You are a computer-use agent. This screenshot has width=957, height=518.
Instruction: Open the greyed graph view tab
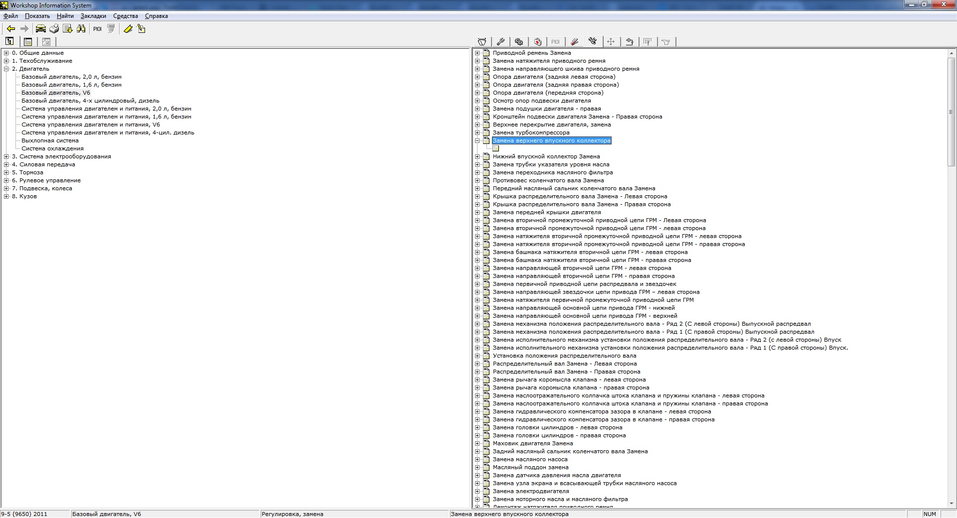[x=46, y=42]
